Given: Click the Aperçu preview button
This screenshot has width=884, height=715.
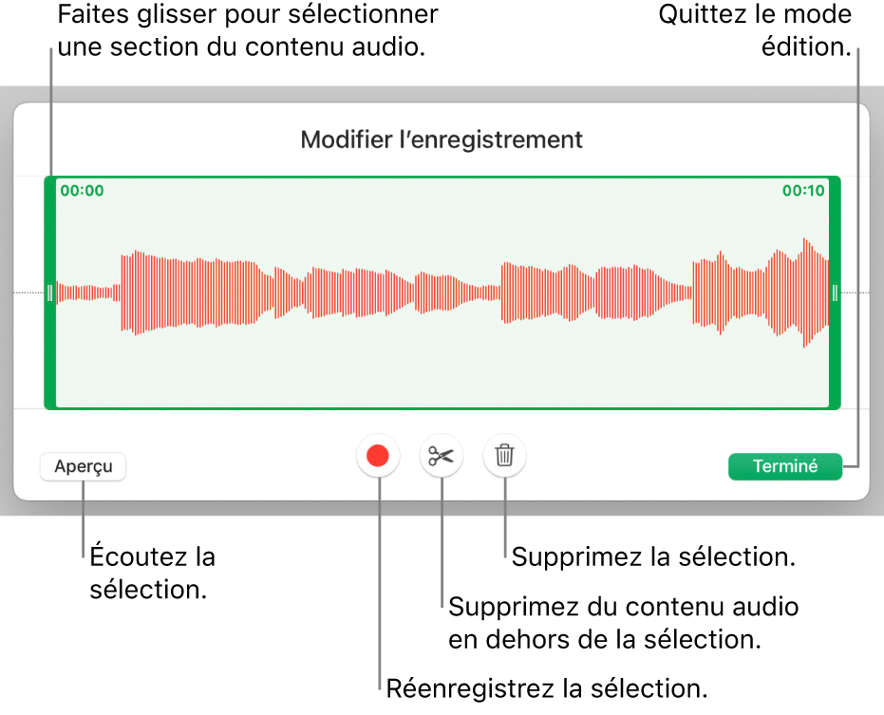Looking at the screenshot, I should tap(84, 466).
